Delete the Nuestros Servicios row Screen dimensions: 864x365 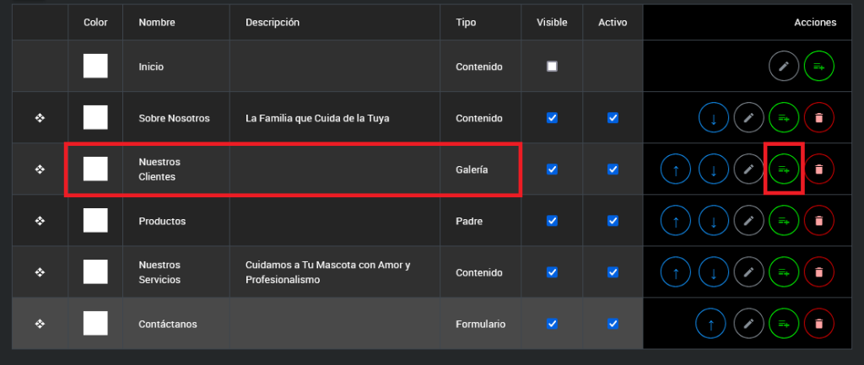[818, 272]
